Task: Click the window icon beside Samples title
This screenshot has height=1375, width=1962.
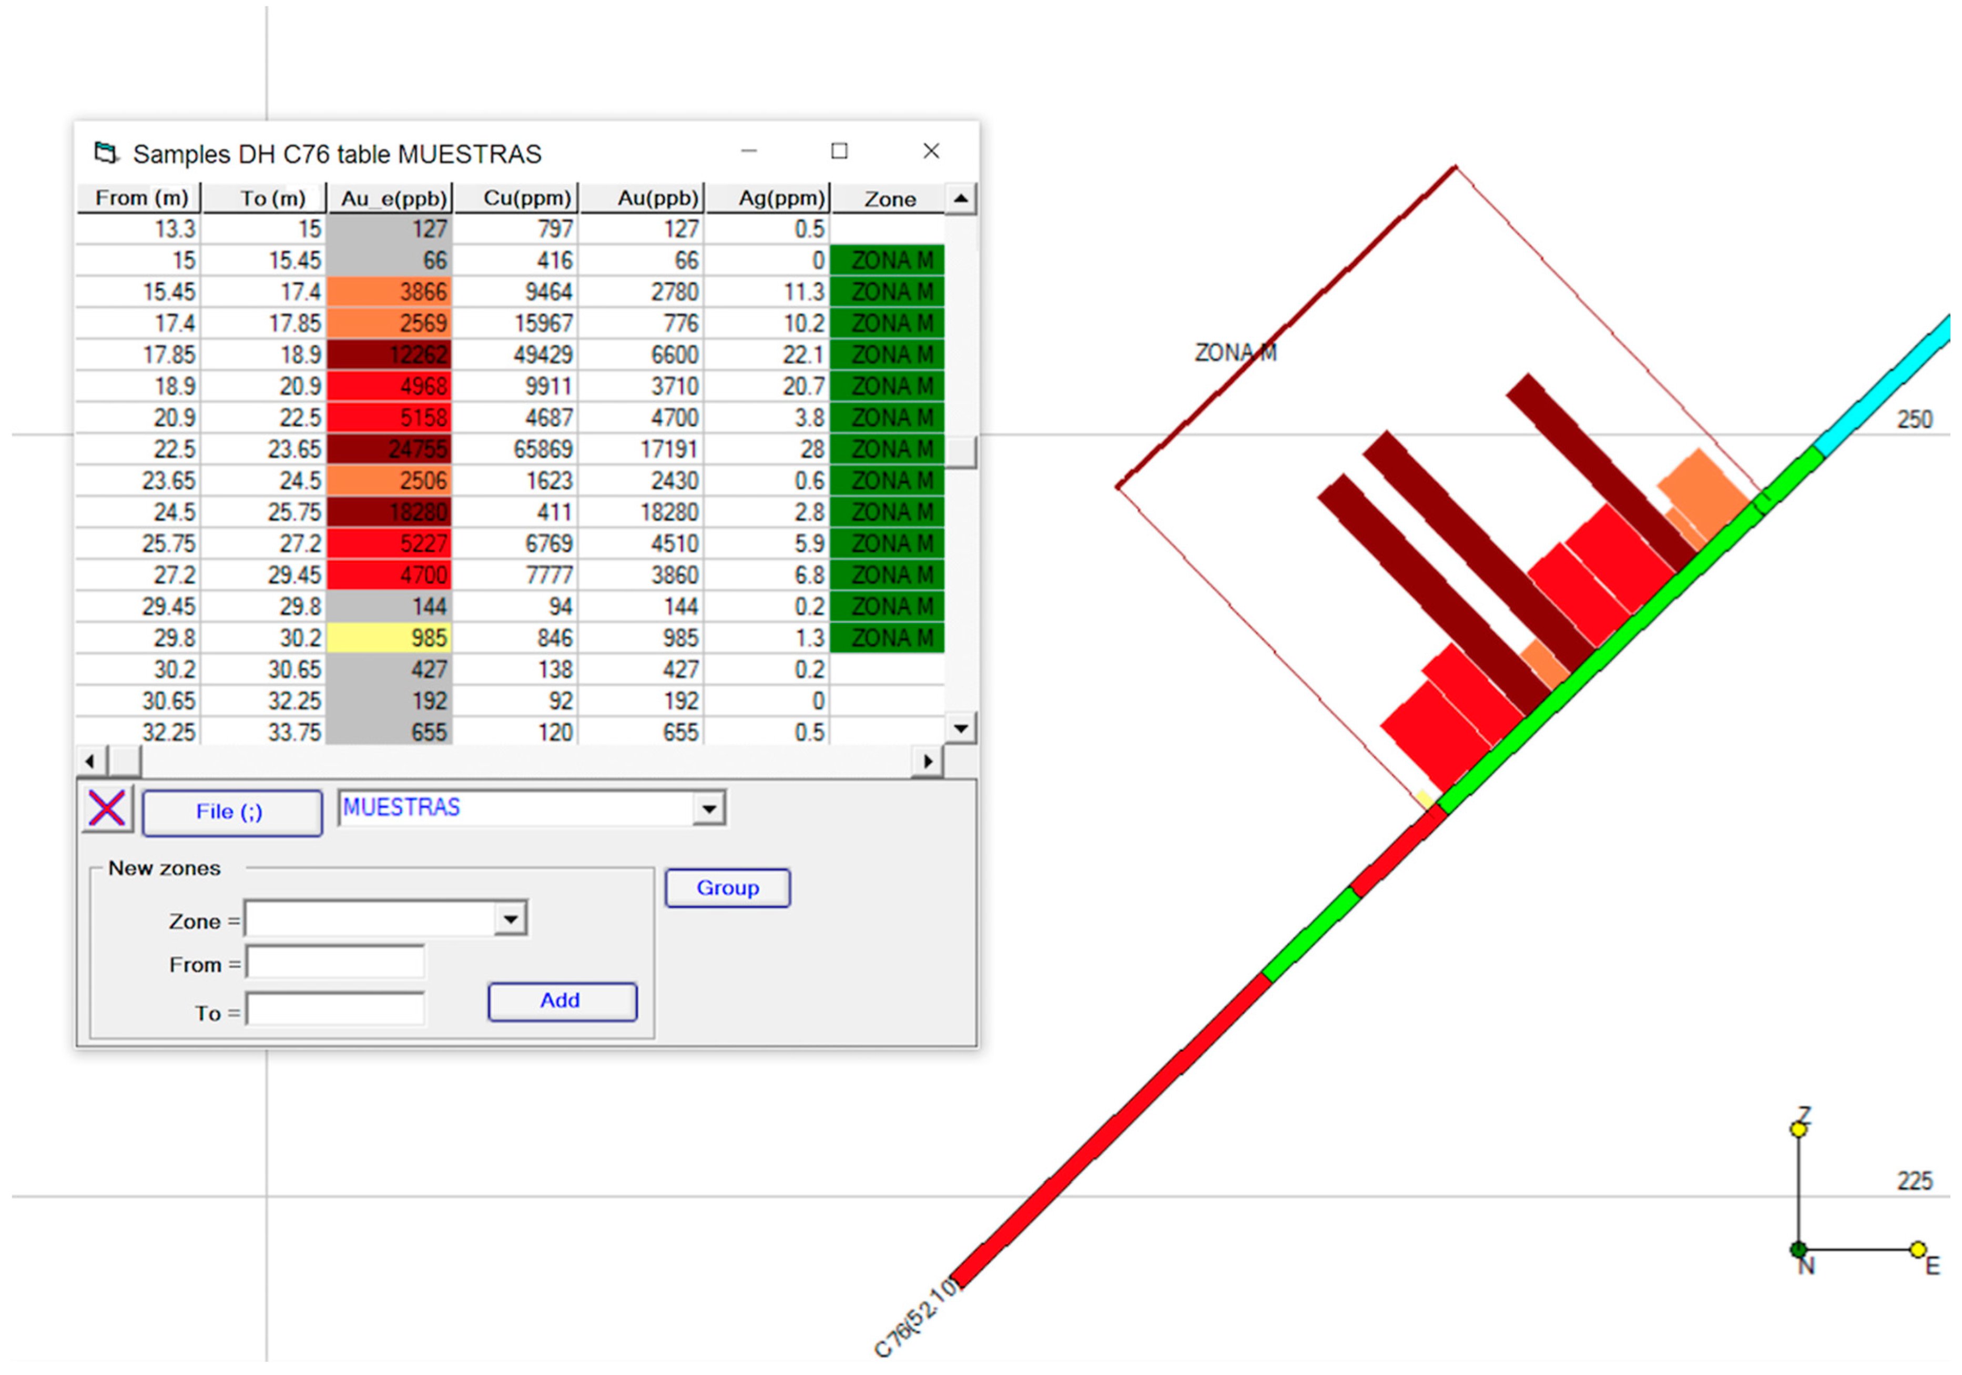Action: point(106,154)
